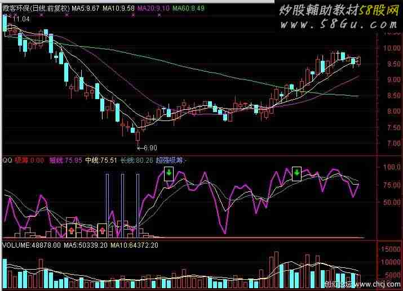Image resolution: width=403 pixels, height=291 pixels.
Task: Click the 长线:80.26 indicator value
Action: (x=137, y=160)
